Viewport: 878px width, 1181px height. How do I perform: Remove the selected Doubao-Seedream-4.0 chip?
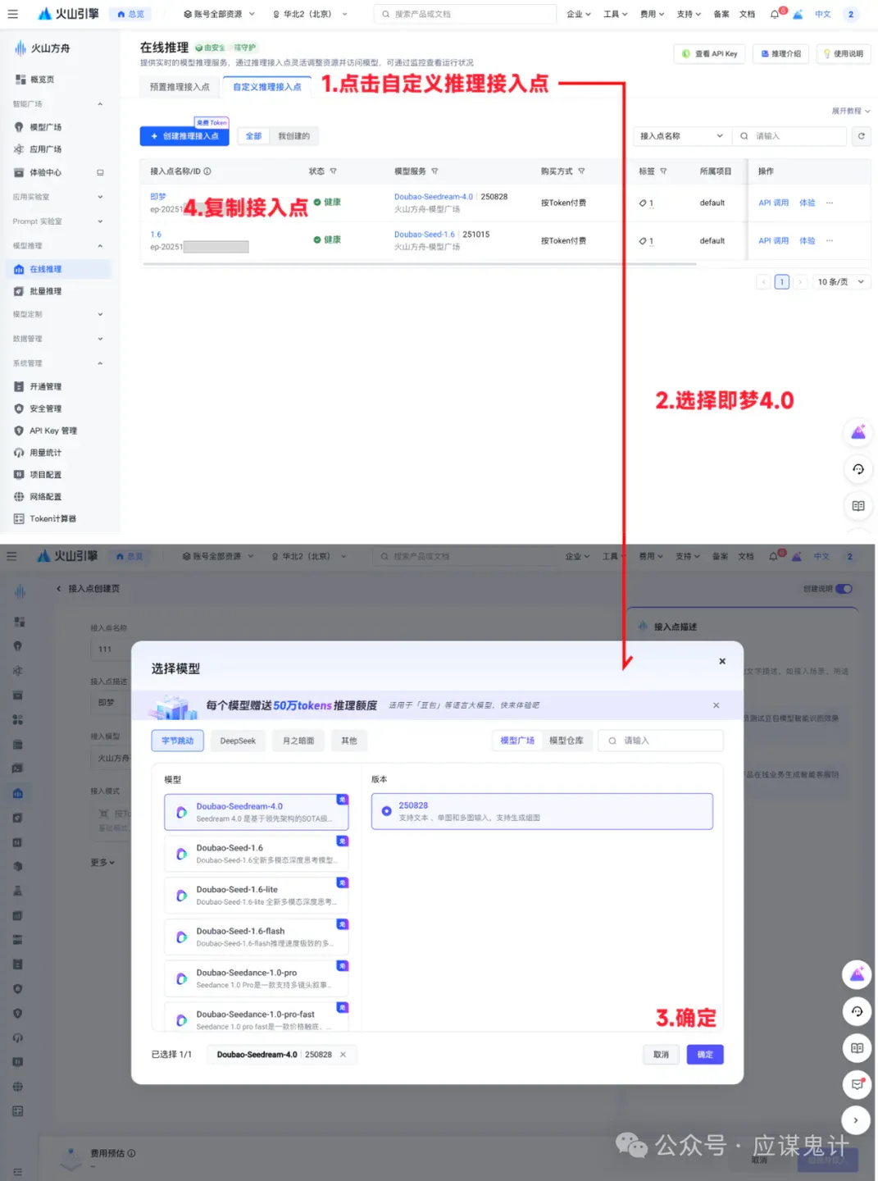(343, 1055)
